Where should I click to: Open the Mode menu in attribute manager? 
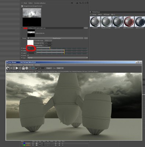[25, 3]
